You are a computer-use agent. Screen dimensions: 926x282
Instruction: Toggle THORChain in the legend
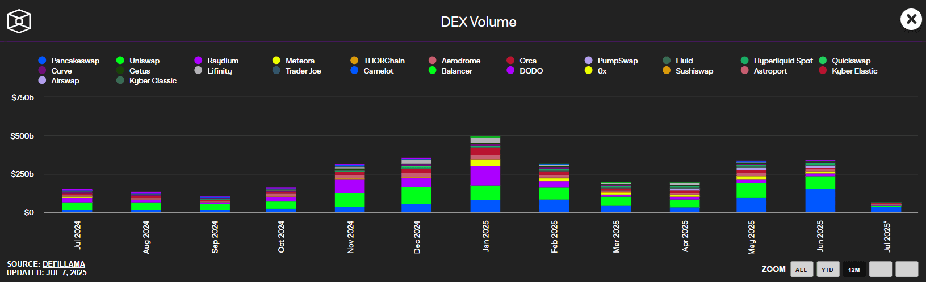pyautogui.click(x=383, y=61)
